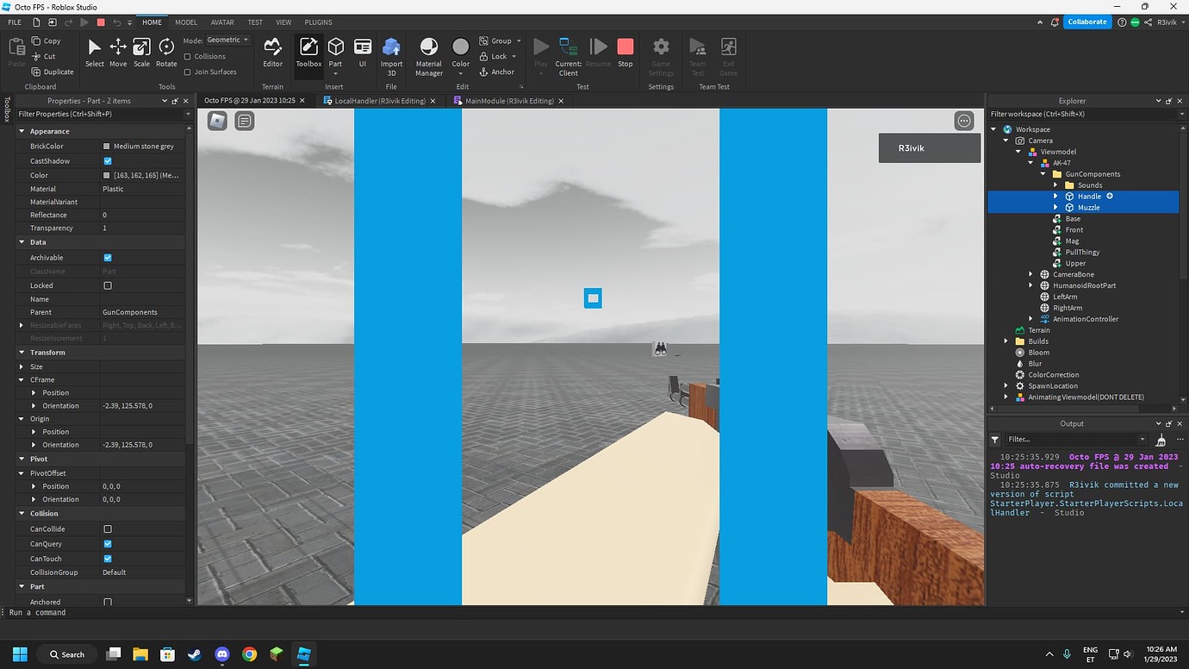The image size is (1189, 669).
Task: Open the Terrain Editor
Action: click(273, 52)
